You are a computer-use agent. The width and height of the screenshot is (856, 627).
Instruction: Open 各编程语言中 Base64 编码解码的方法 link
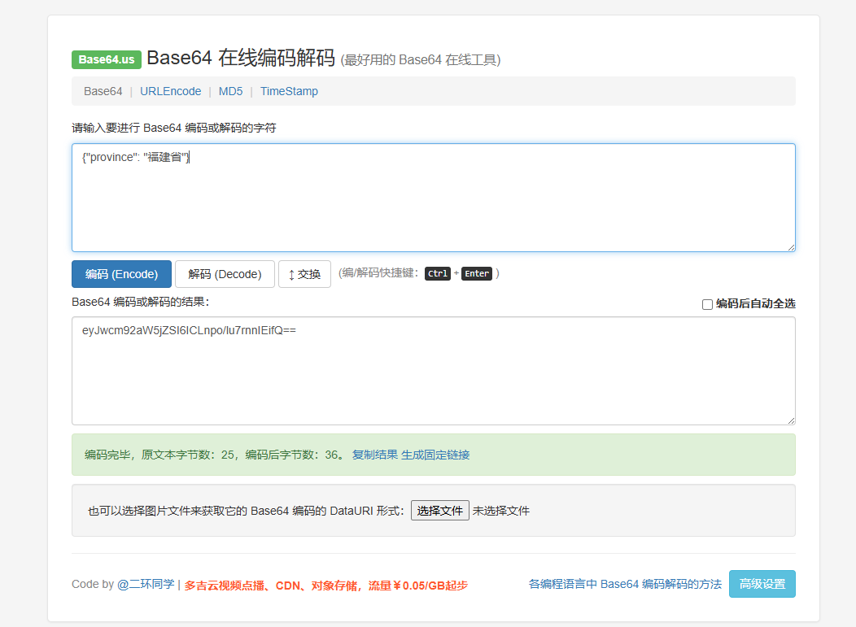[x=625, y=584]
